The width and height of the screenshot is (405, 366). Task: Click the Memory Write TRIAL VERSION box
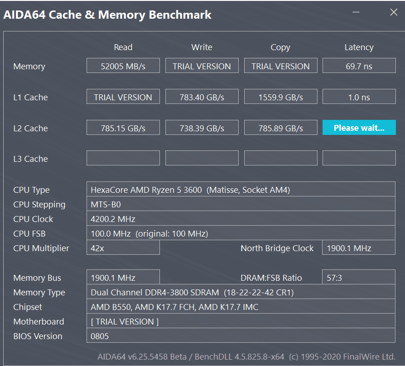[202, 66]
